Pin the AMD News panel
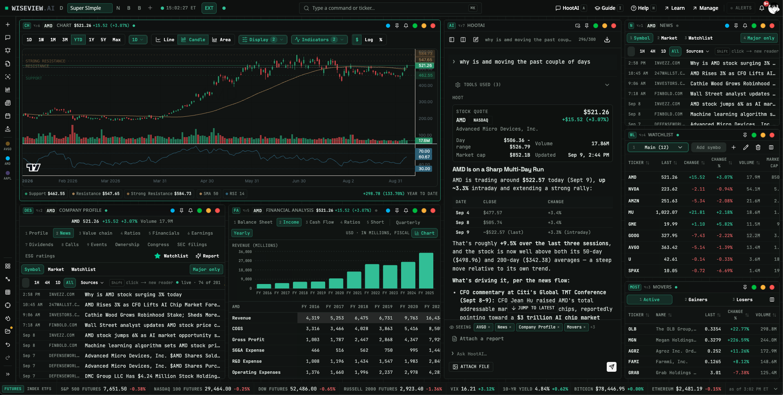Viewport: 783px width, 395px height. click(x=736, y=26)
